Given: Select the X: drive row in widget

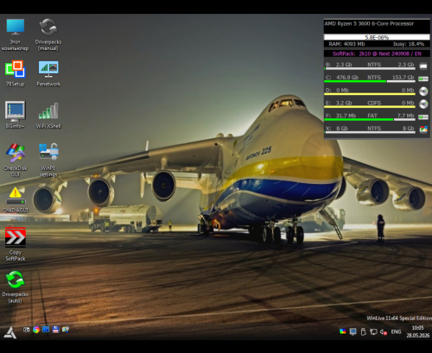Looking at the screenshot, I should (x=377, y=129).
